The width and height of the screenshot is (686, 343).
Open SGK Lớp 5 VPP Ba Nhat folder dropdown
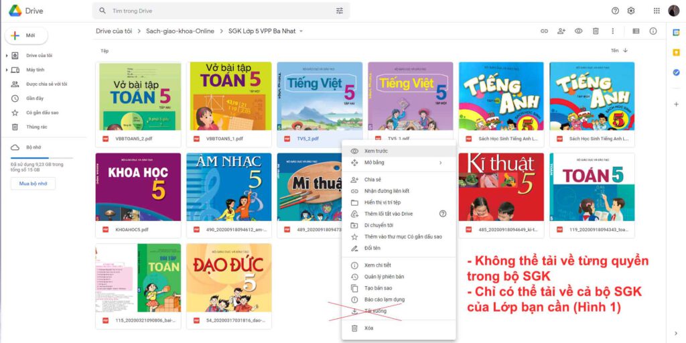tap(301, 31)
